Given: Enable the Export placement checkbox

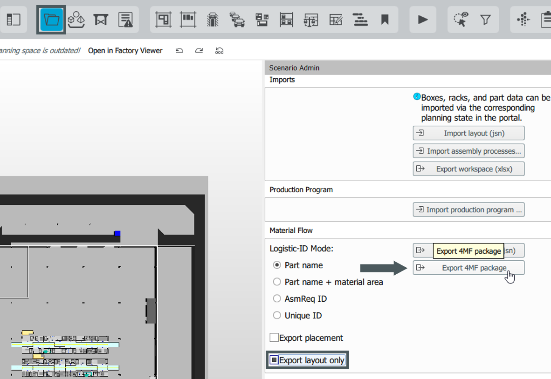Looking at the screenshot, I should tap(274, 338).
